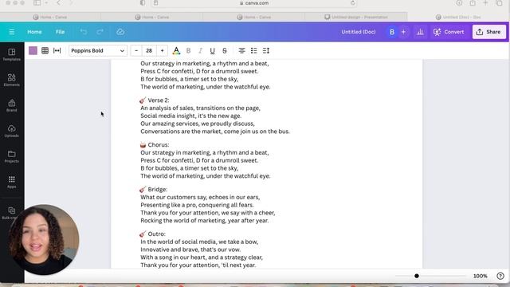Switch to Untitled design - Presentation tab
The width and height of the screenshot is (510, 287).
coord(356,17)
